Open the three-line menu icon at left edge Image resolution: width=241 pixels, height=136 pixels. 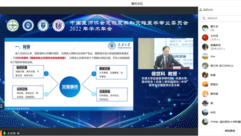click(1, 106)
